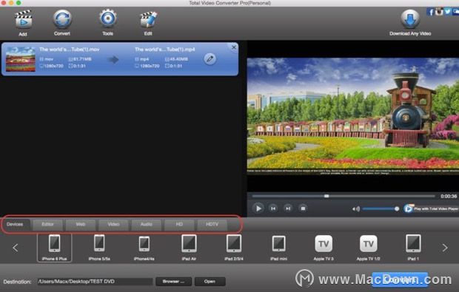Open the Facebook social icon

point(430,12)
